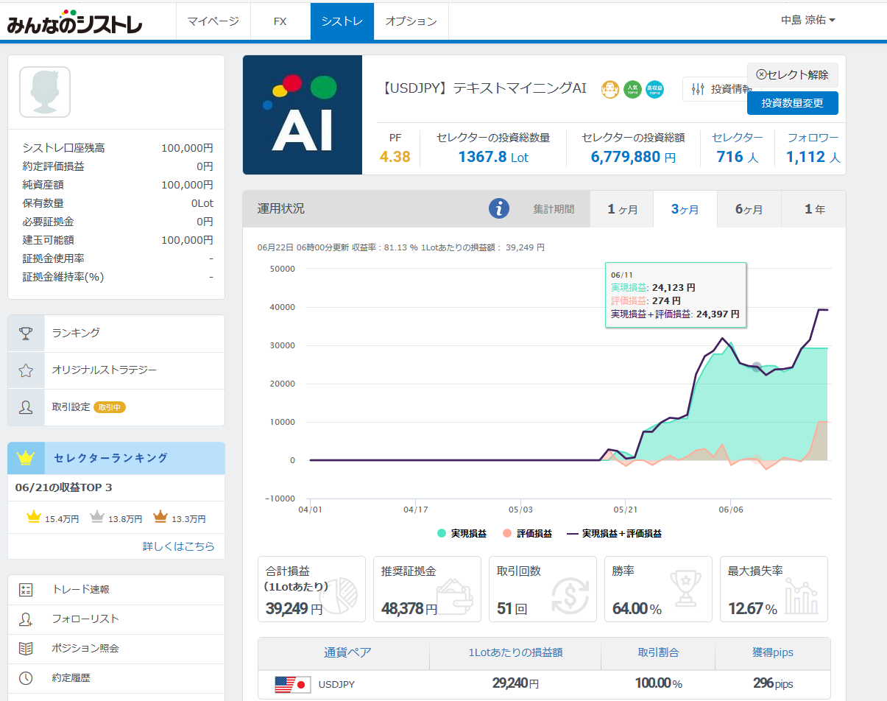Switch to the FX tab
Screen dimensions: 887x701
coord(280,21)
